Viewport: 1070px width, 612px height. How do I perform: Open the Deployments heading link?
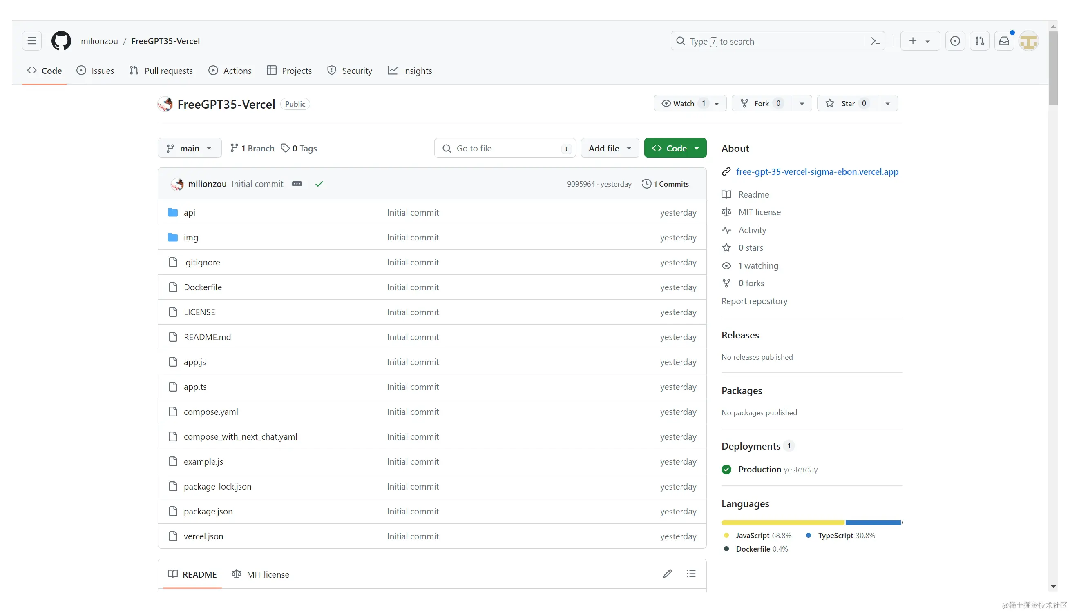coord(751,446)
